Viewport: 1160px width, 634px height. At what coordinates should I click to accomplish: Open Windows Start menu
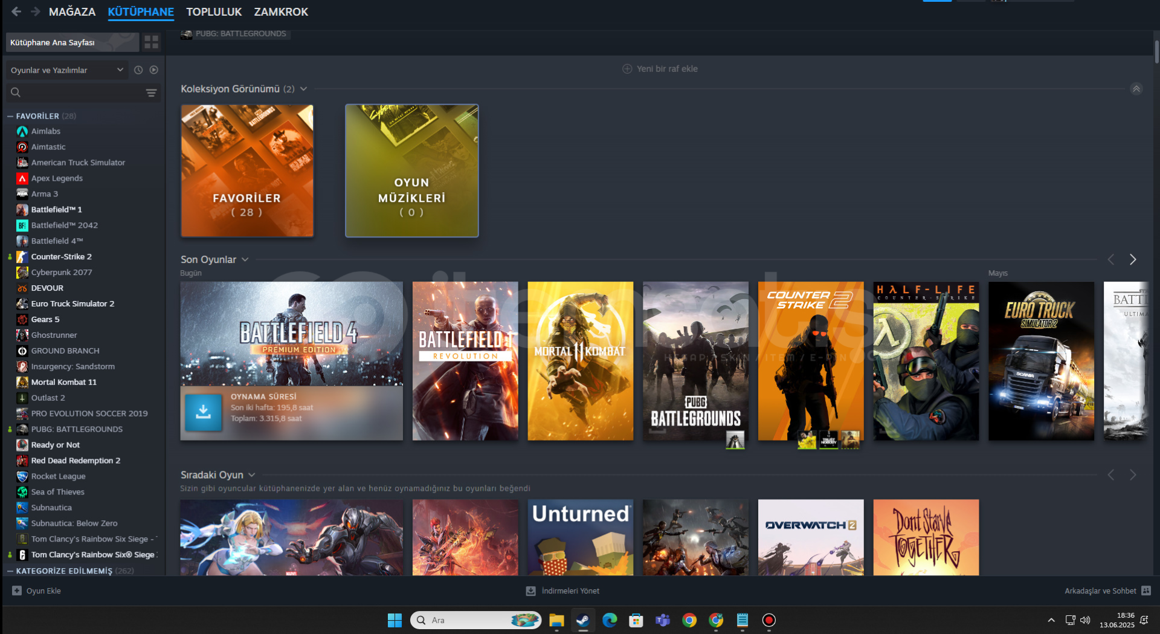pyautogui.click(x=395, y=620)
